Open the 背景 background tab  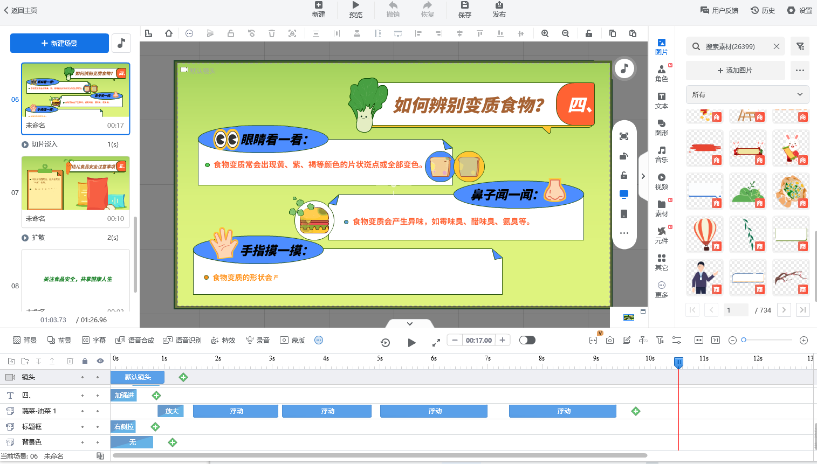[25, 340]
